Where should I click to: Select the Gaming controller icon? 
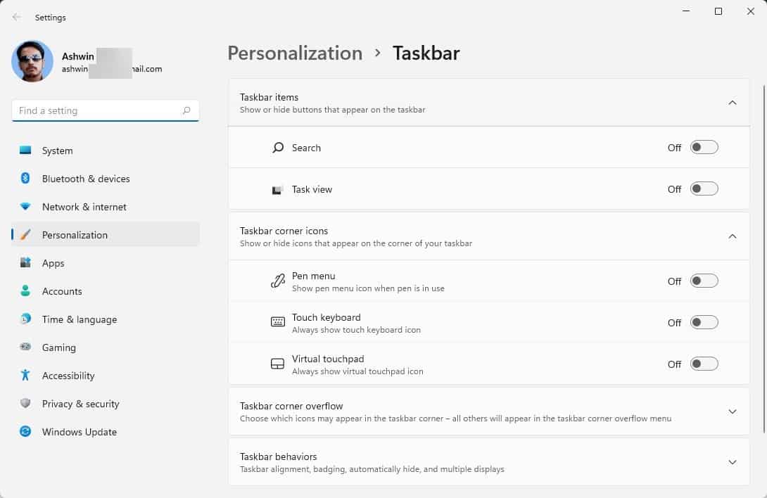tap(26, 347)
